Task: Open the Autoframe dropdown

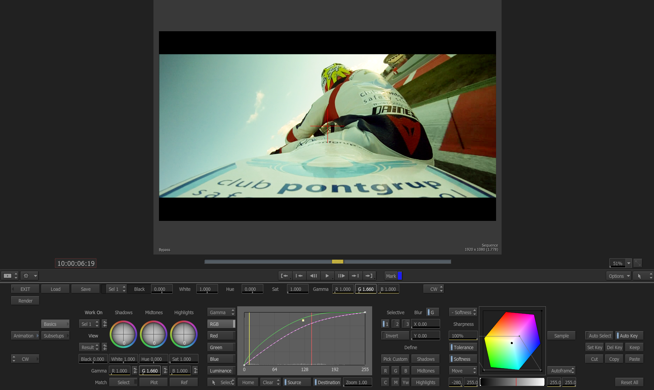Action: (x=561, y=371)
